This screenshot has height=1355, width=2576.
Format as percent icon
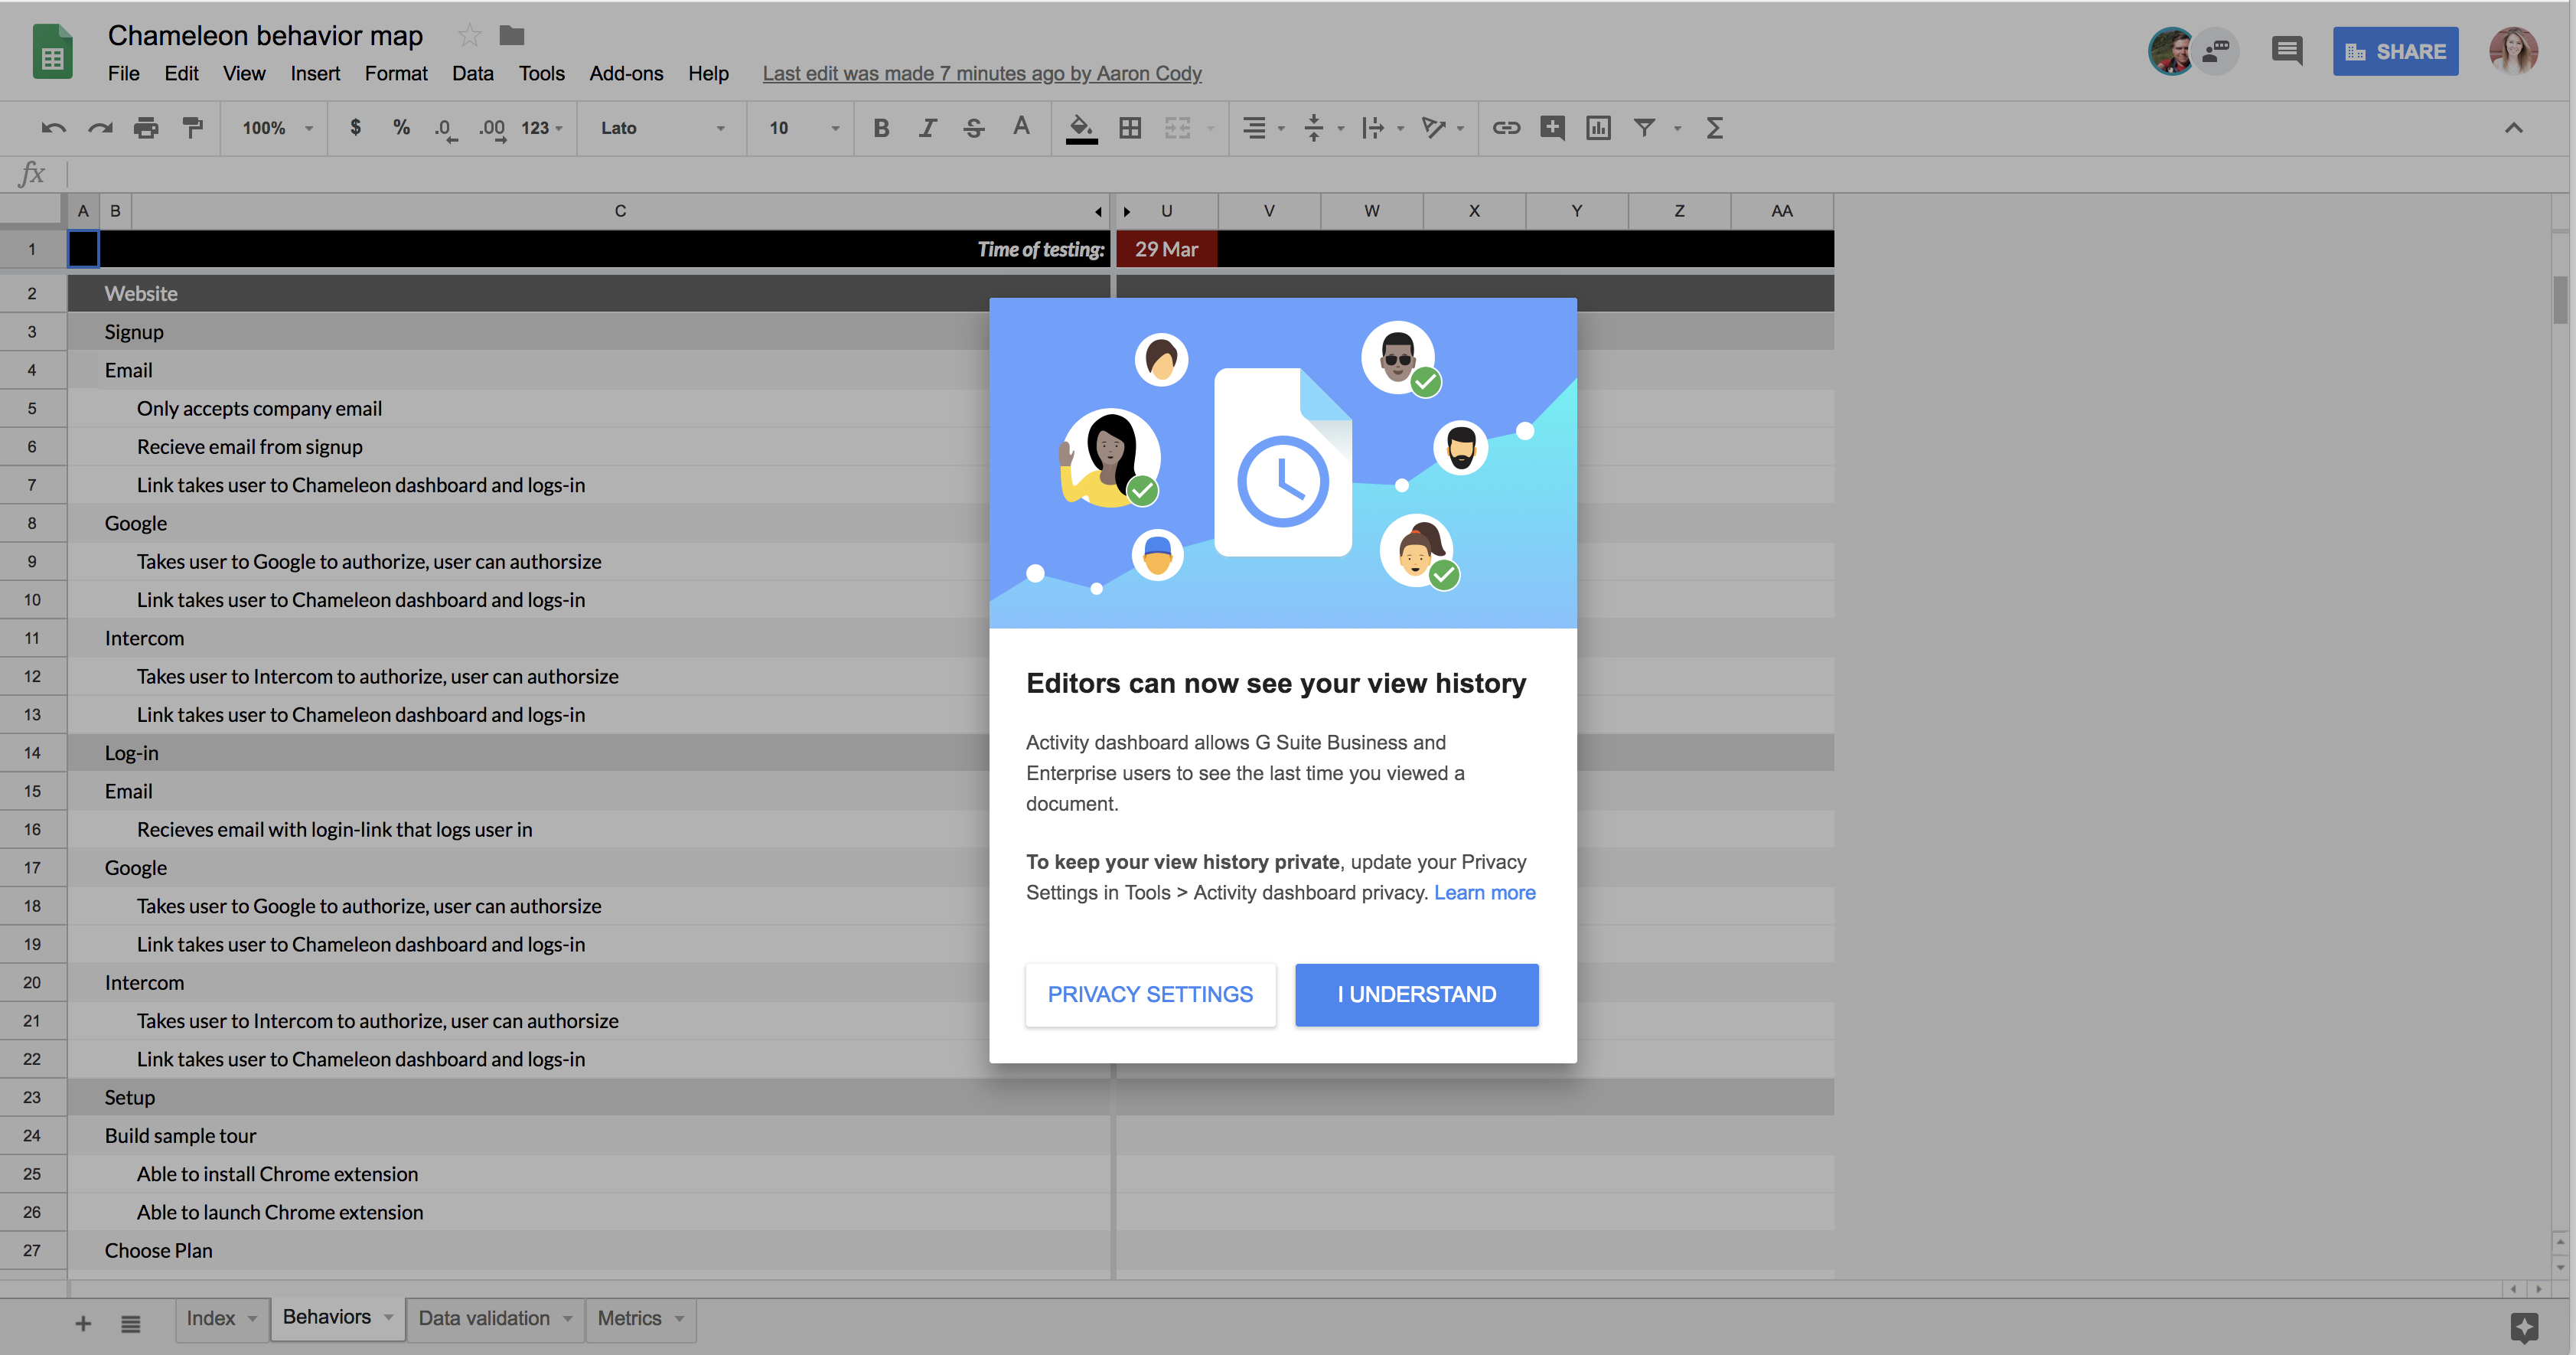(x=401, y=128)
